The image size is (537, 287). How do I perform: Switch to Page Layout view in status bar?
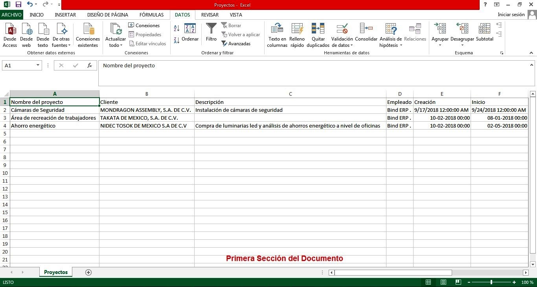click(x=443, y=282)
